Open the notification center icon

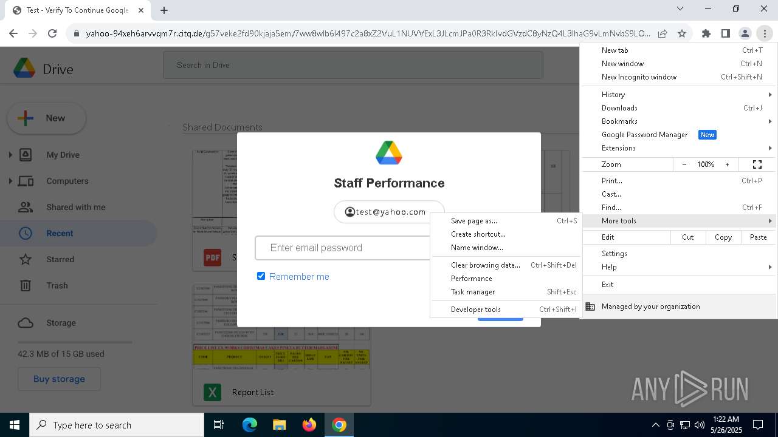pos(758,425)
